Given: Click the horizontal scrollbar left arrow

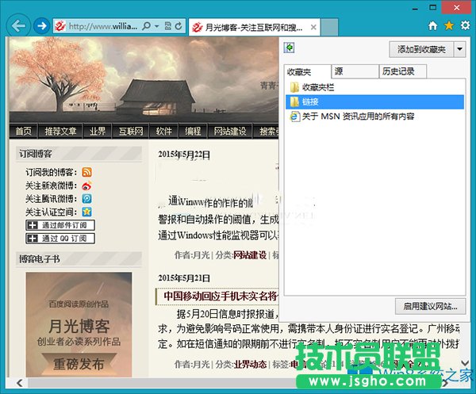Looking at the screenshot, I should pos(20,383).
